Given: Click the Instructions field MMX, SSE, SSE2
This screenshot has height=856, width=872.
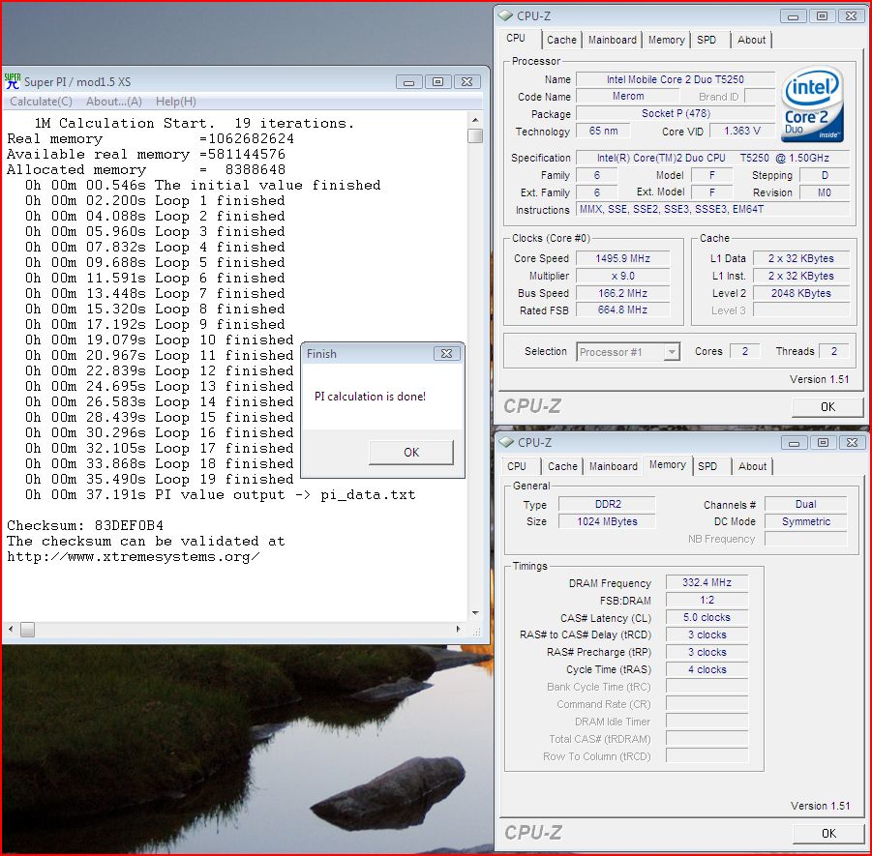Looking at the screenshot, I should 713,209.
